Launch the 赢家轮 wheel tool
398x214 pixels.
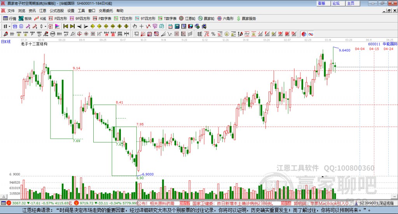coord(206,19)
